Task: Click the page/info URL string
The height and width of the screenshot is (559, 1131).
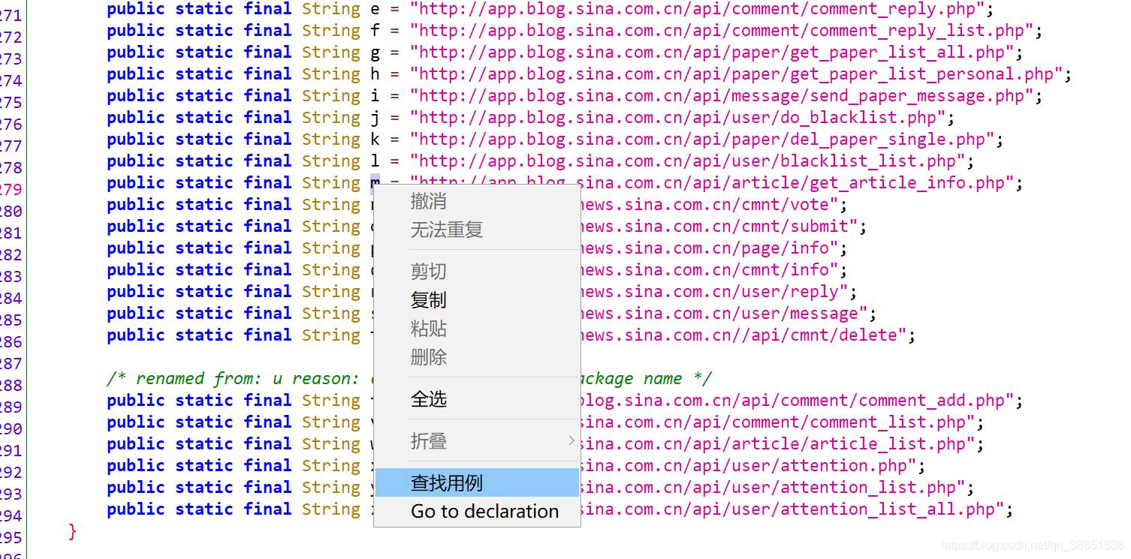Action: pyautogui.click(x=710, y=249)
